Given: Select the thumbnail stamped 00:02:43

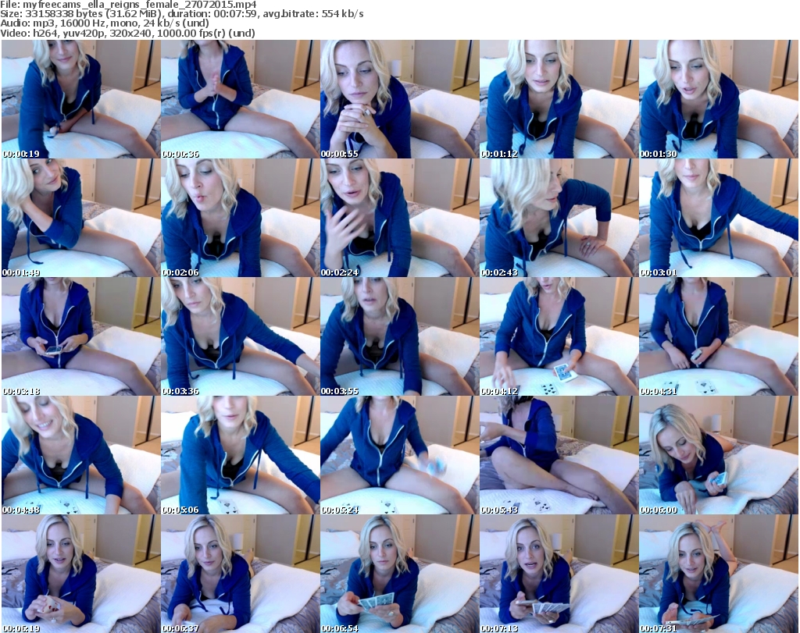Looking at the screenshot, I should coord(559,218).
